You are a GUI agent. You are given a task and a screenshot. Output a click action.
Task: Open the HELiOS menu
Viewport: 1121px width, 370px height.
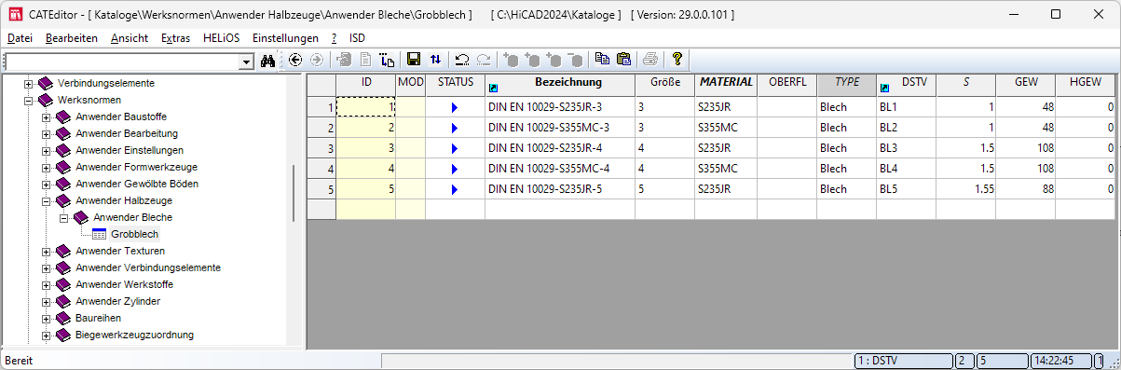[221, 38]
